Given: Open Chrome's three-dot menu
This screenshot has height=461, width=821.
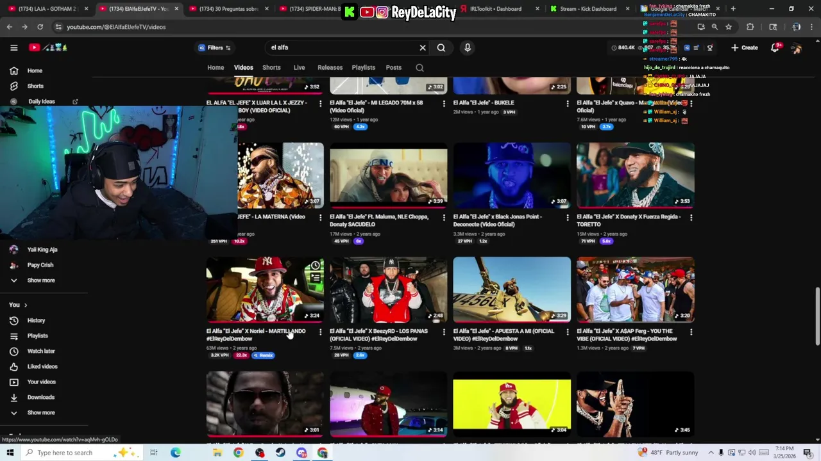Looking at the screenshot, I should point(811,27).
